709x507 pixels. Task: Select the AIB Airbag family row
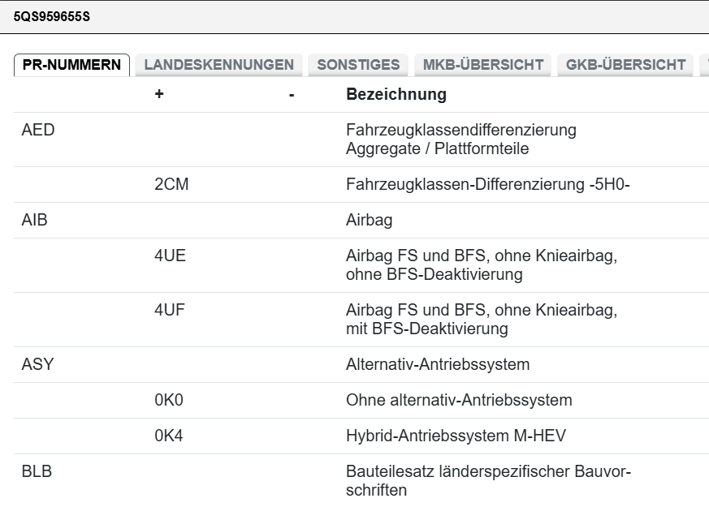35,221
